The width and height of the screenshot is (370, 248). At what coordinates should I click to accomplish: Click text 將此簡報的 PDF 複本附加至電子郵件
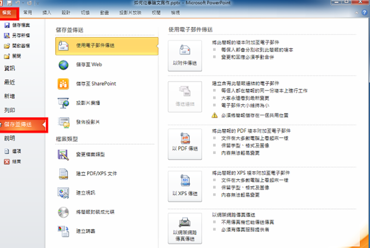point(251,131)
